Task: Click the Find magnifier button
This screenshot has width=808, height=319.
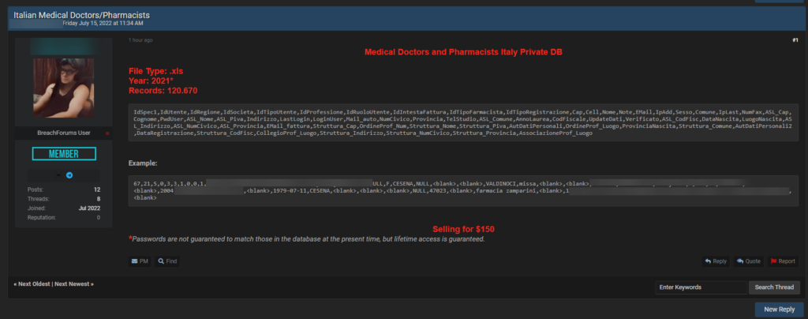Action: pyautogui.click(x=166, y=261)
